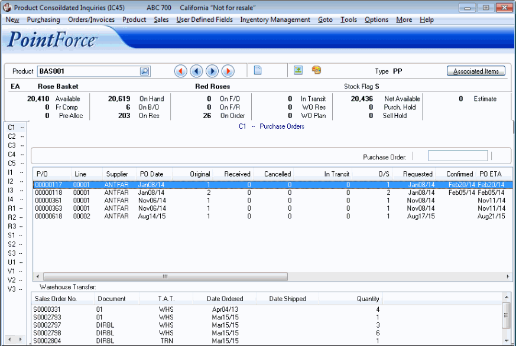516x346 pixels.
Task: Select purchase order 00000618 row
Action: [x=272, y=216]
